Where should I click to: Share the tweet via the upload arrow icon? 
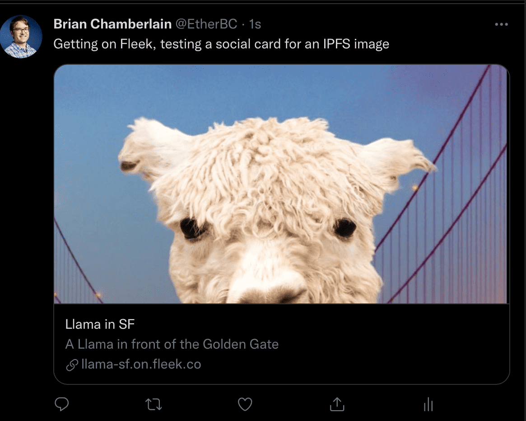[337, 404]
